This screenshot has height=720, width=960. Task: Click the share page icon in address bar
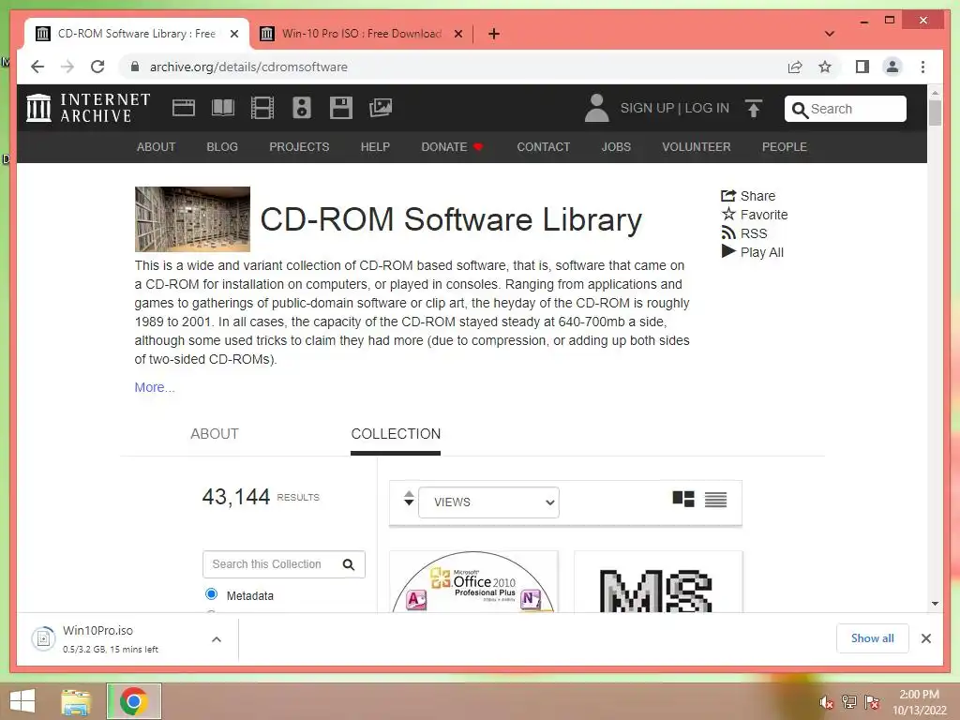tap(795, 67)
